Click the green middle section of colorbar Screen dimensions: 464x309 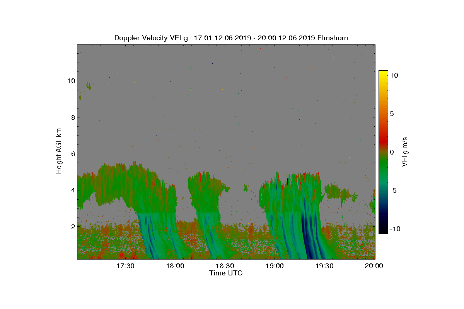tap(383, 166)
